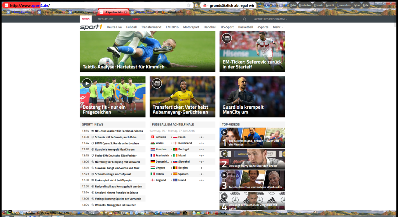Click the Live Ticker badge on Aubameyang story
The height and width of the screenshot is (217, 398).
coord(157,83)
